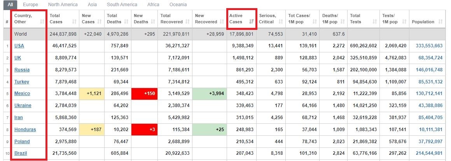The image size is (451, 161).
Task: Click Iran serious critical value 4,256
Action: [x=277, y=118]
